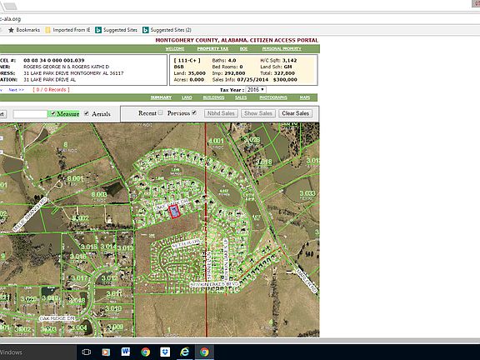
Task: Open Dropbox from the taskbar
Action: (165, 352)
